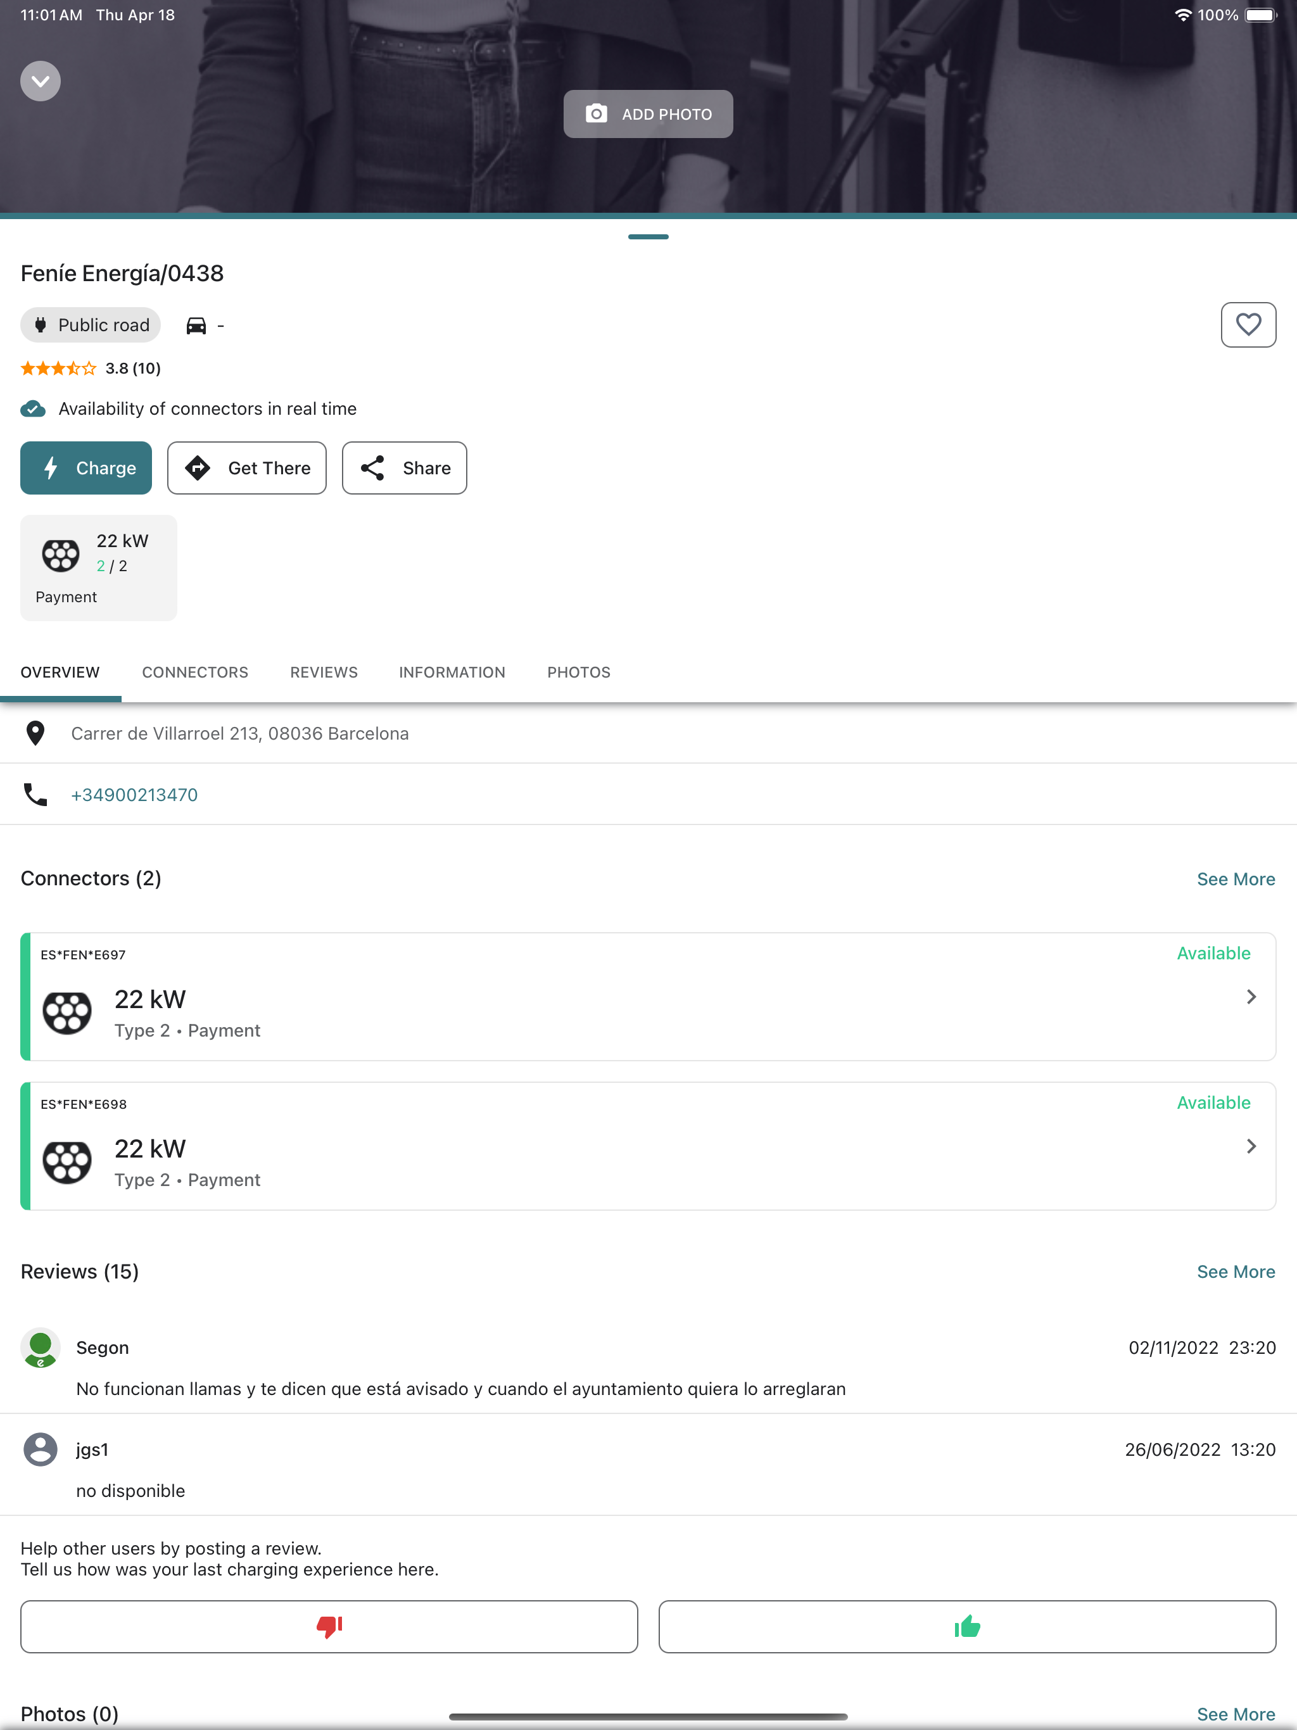See more connectors
The width and height of the screenshot is (1297, 1730).
1235,879
